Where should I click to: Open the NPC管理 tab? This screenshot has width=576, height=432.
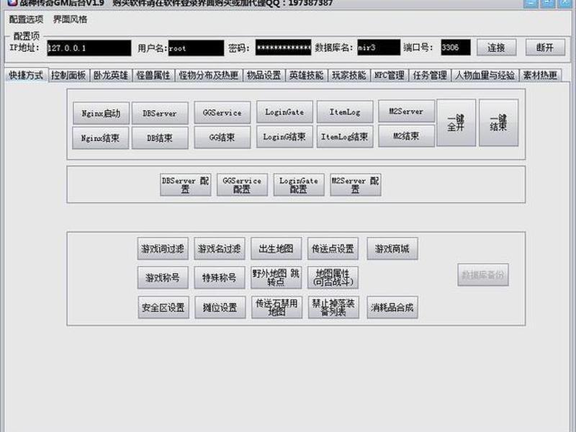pos(390,76)
